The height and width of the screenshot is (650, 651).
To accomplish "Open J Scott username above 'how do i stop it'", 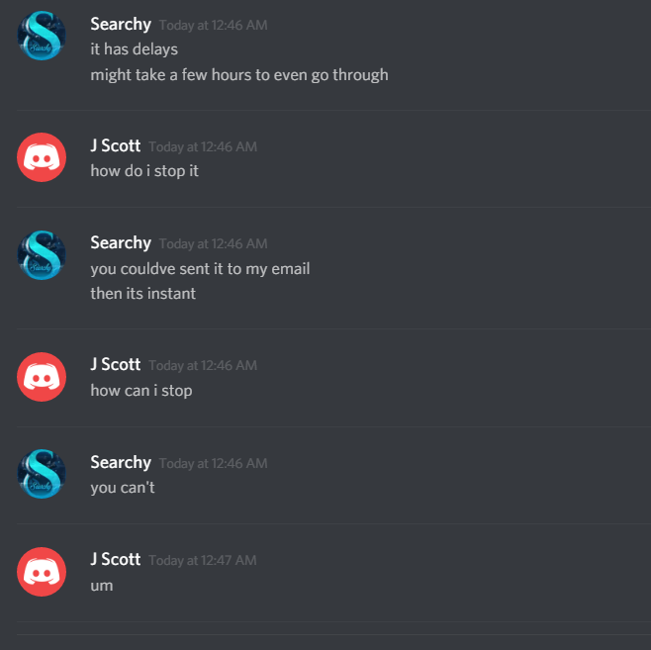I will coord(116,145).
